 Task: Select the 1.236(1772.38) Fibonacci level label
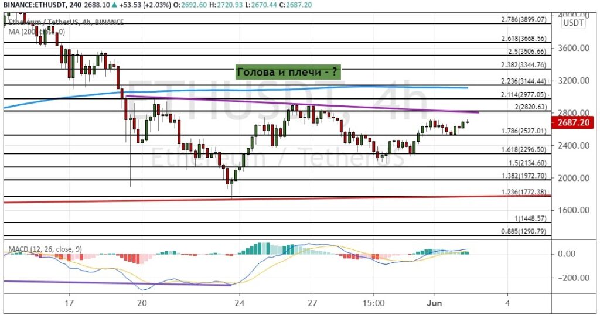point(524,192)
